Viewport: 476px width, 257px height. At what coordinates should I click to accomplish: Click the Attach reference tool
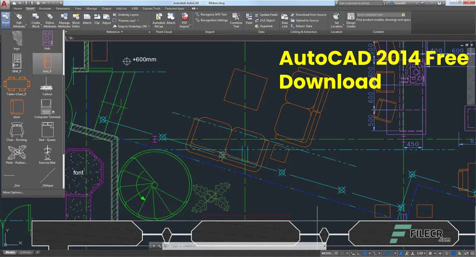(x=87, y=19)
